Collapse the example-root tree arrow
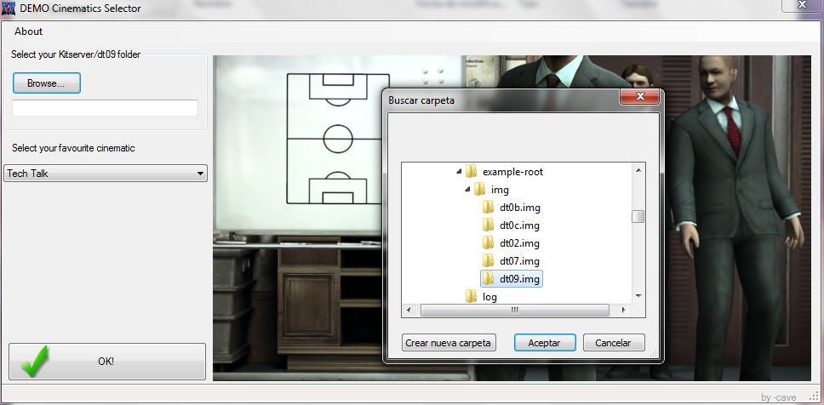This screenshot has width=824, height=405. (459, 172)
